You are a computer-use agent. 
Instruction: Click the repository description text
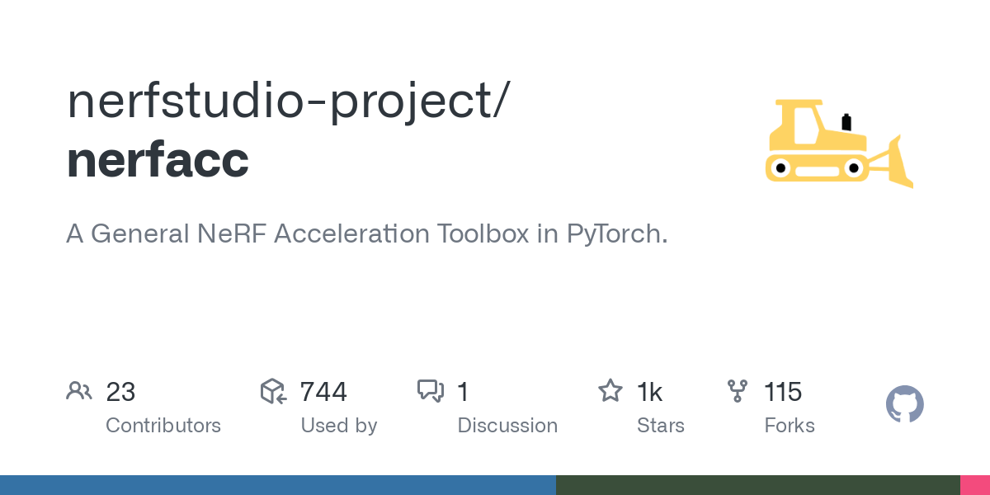point(366,234)
